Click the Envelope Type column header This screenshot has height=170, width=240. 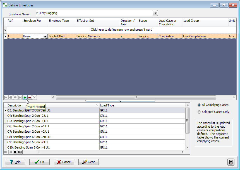[x=62, y=22]
